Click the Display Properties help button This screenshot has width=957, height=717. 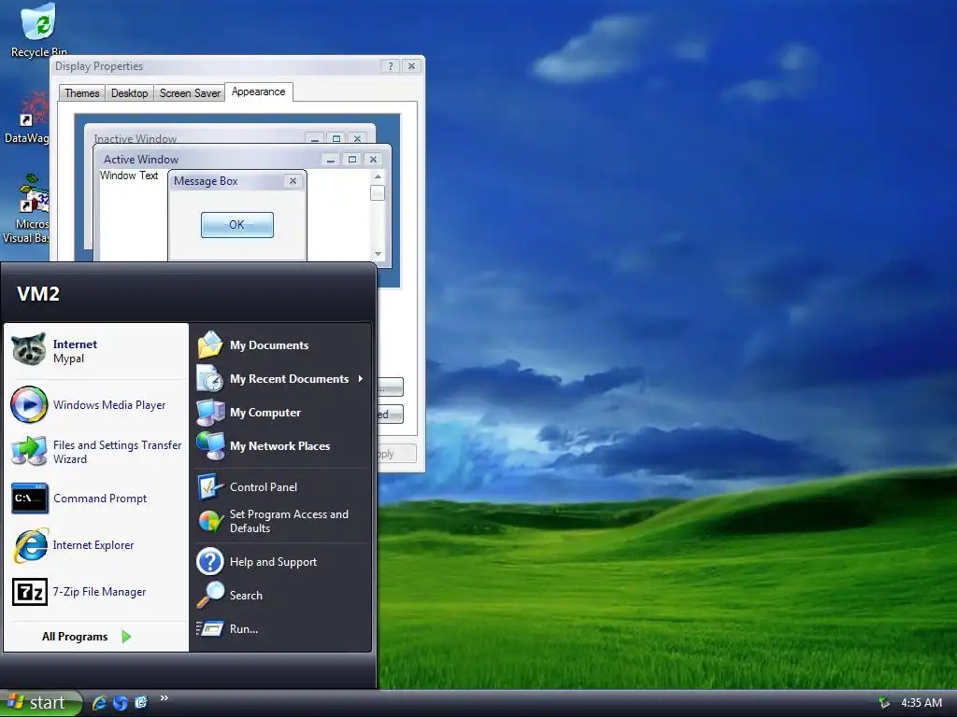[391, 66]
